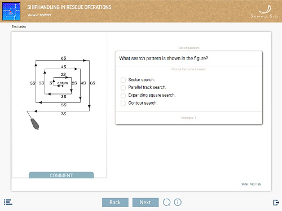This screenshot has width=282, height=211.
Task: Open the table of contents list icon
Action: pyautogui.click(x=8, y=202)
